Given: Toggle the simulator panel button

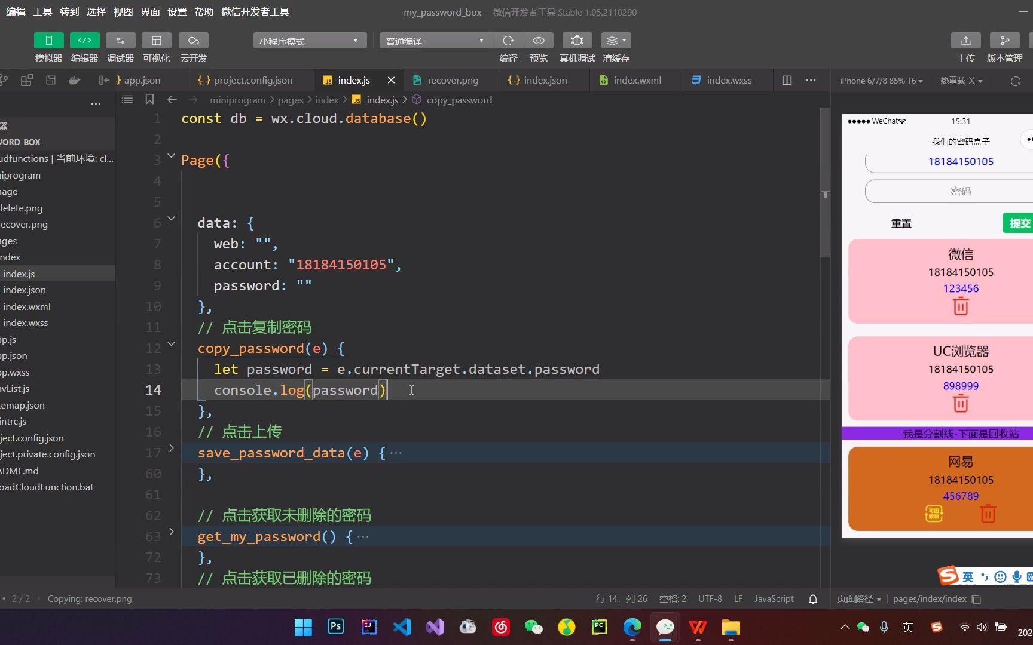Looking at the screenshot, I should (x=49, y=41).
